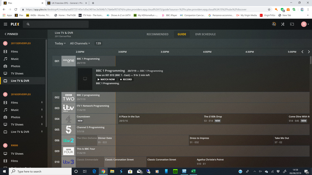Click the guide vertical scrollbar
The height and width of the screenshot is (175, 312).
coord(311,60)
